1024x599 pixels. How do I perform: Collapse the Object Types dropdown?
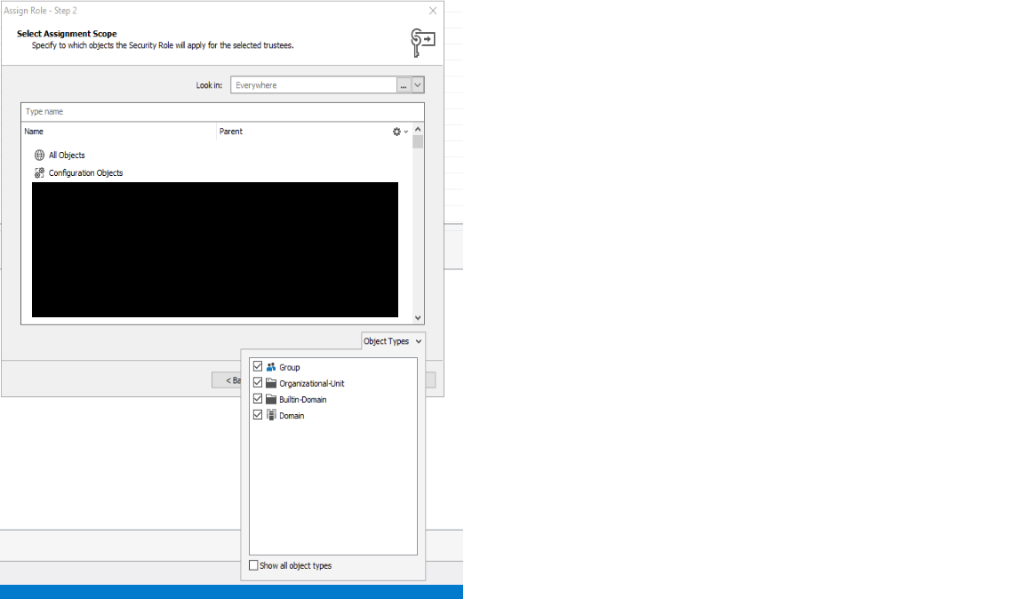393,341
